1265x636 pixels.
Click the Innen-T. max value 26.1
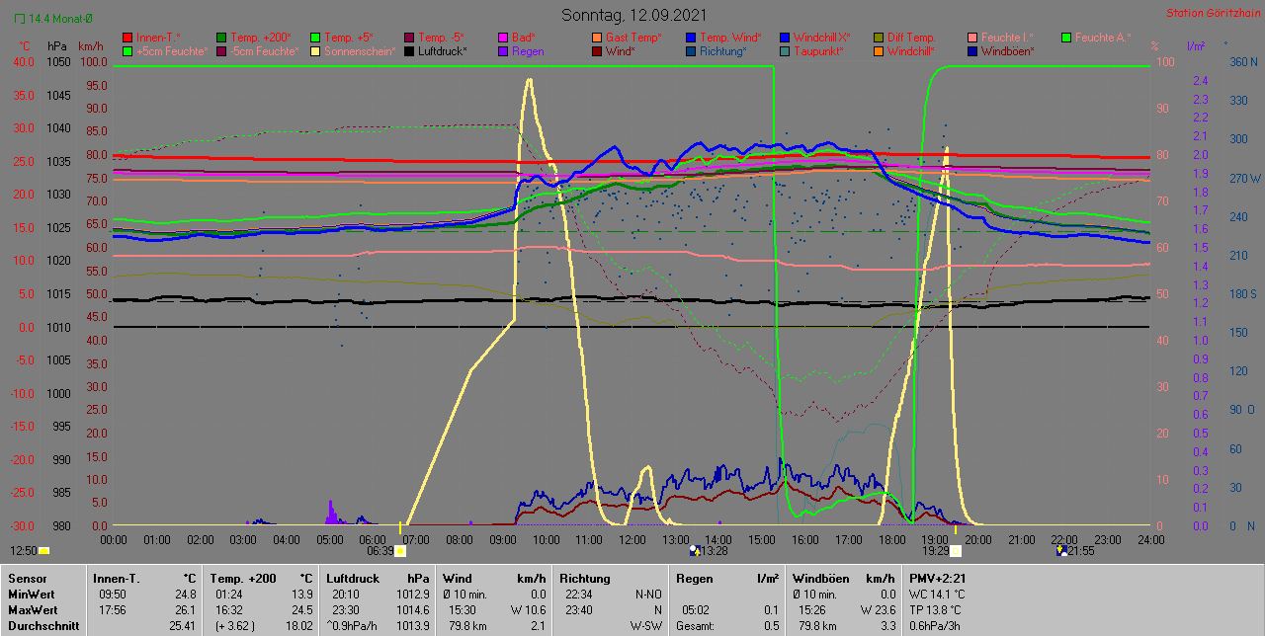[x=185, y=610]
